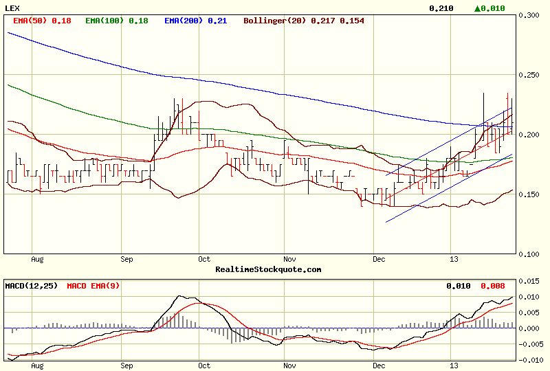Click the LEX ticker symbol label
The height and width of the screenshot is (371, 550).
(12, 8)
